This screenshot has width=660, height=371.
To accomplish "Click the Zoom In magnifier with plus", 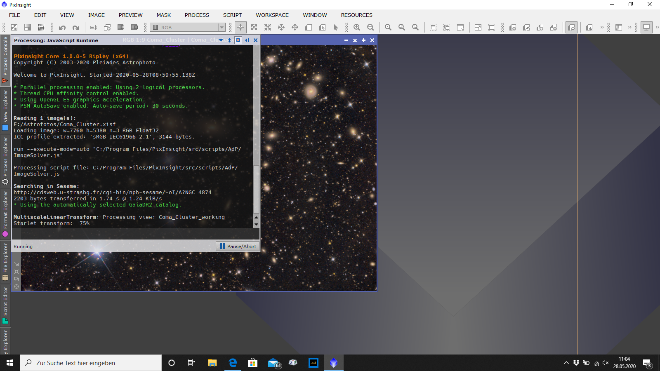I will tap(357, 27).
